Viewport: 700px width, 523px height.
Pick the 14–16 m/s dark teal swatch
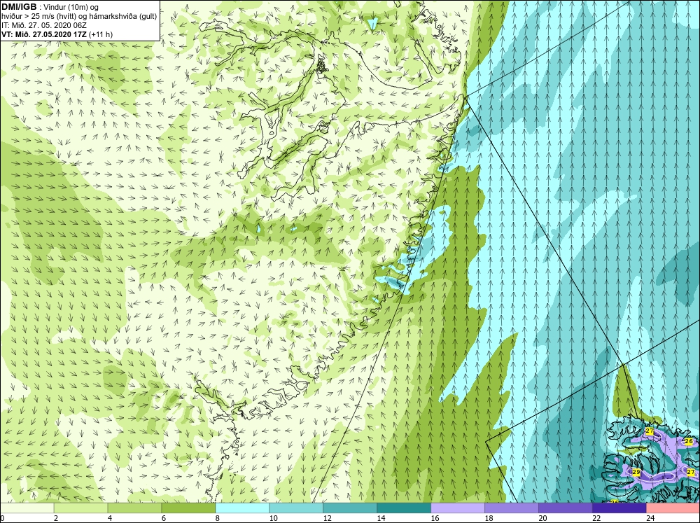tap(404, 508)
